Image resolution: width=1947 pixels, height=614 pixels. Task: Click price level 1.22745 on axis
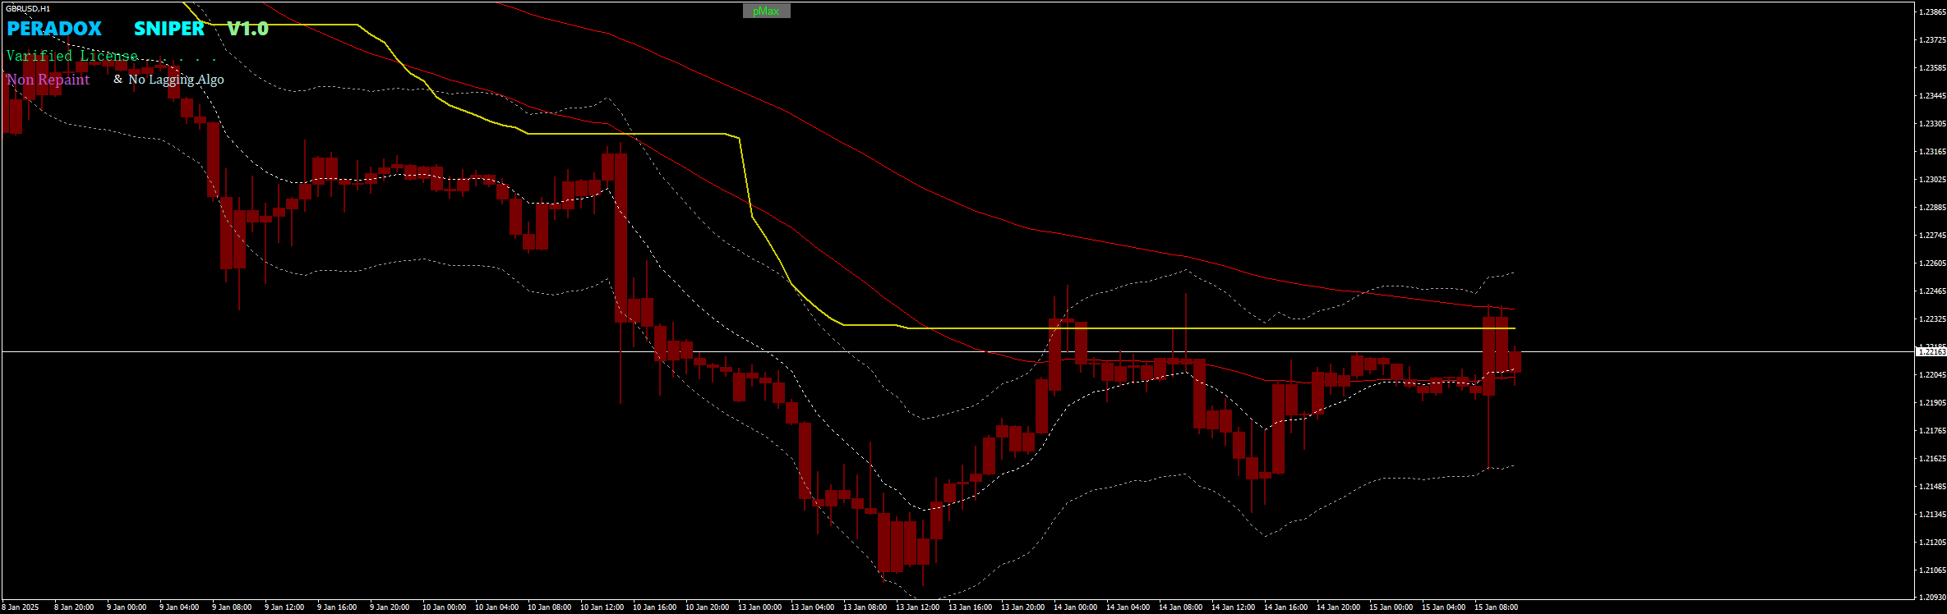pos(1932,235)
